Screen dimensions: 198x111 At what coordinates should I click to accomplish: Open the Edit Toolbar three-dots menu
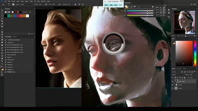tap(2, 64)
